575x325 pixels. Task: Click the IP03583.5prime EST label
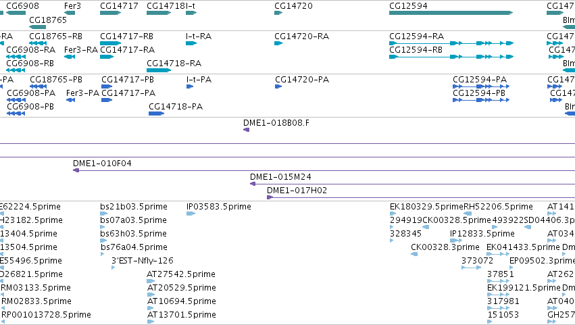click(218, 207)
